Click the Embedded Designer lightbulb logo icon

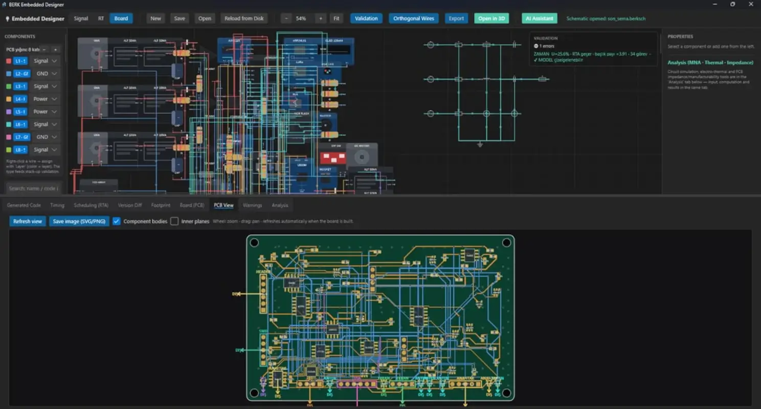point(8,19)
